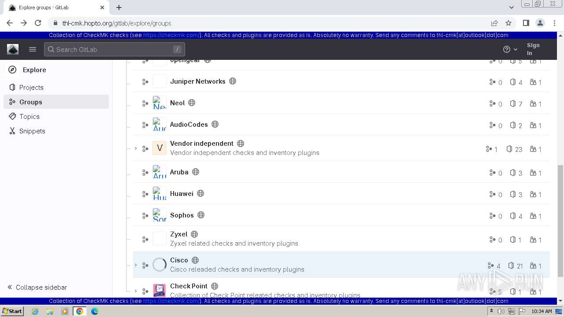Open a new browser tab
The height and width of the screenshot is (317, 564).
(119, 7)
